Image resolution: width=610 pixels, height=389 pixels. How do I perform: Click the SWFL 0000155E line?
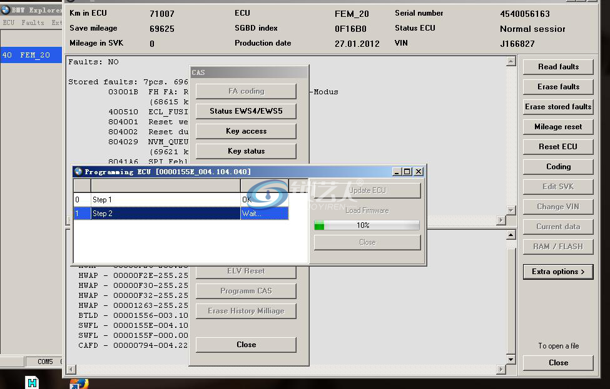[133, 325]
